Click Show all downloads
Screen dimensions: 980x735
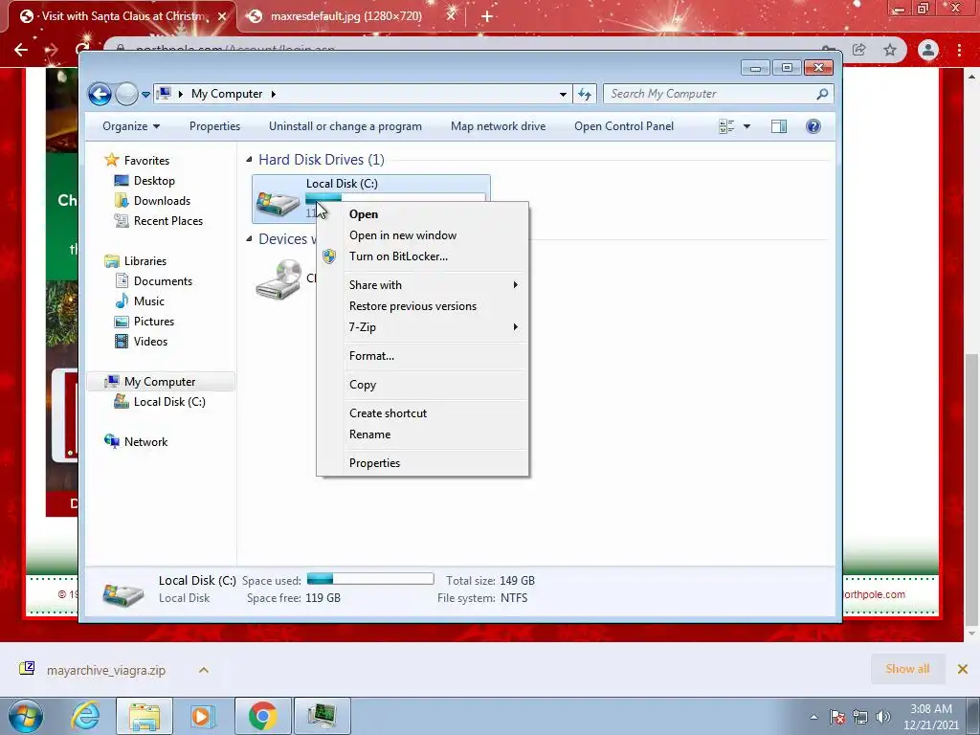[x=907, y=669]
